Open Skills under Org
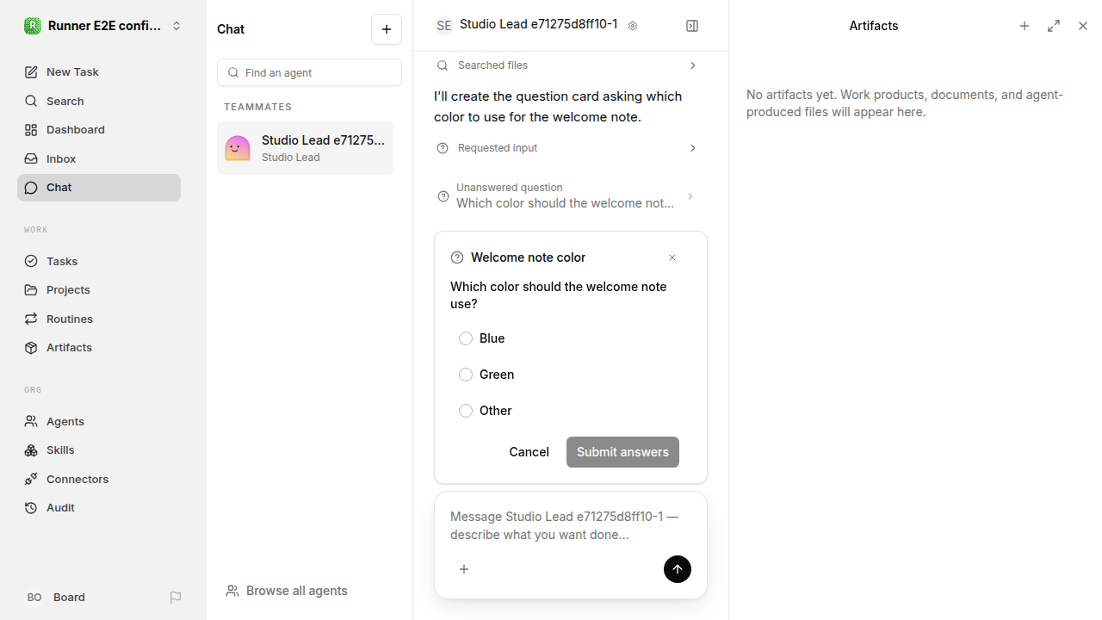This screenshot has width=1102, height=620. (99, 450)
